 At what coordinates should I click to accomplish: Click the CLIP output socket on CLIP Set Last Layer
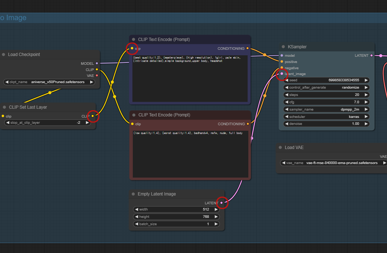pos(93,116)
